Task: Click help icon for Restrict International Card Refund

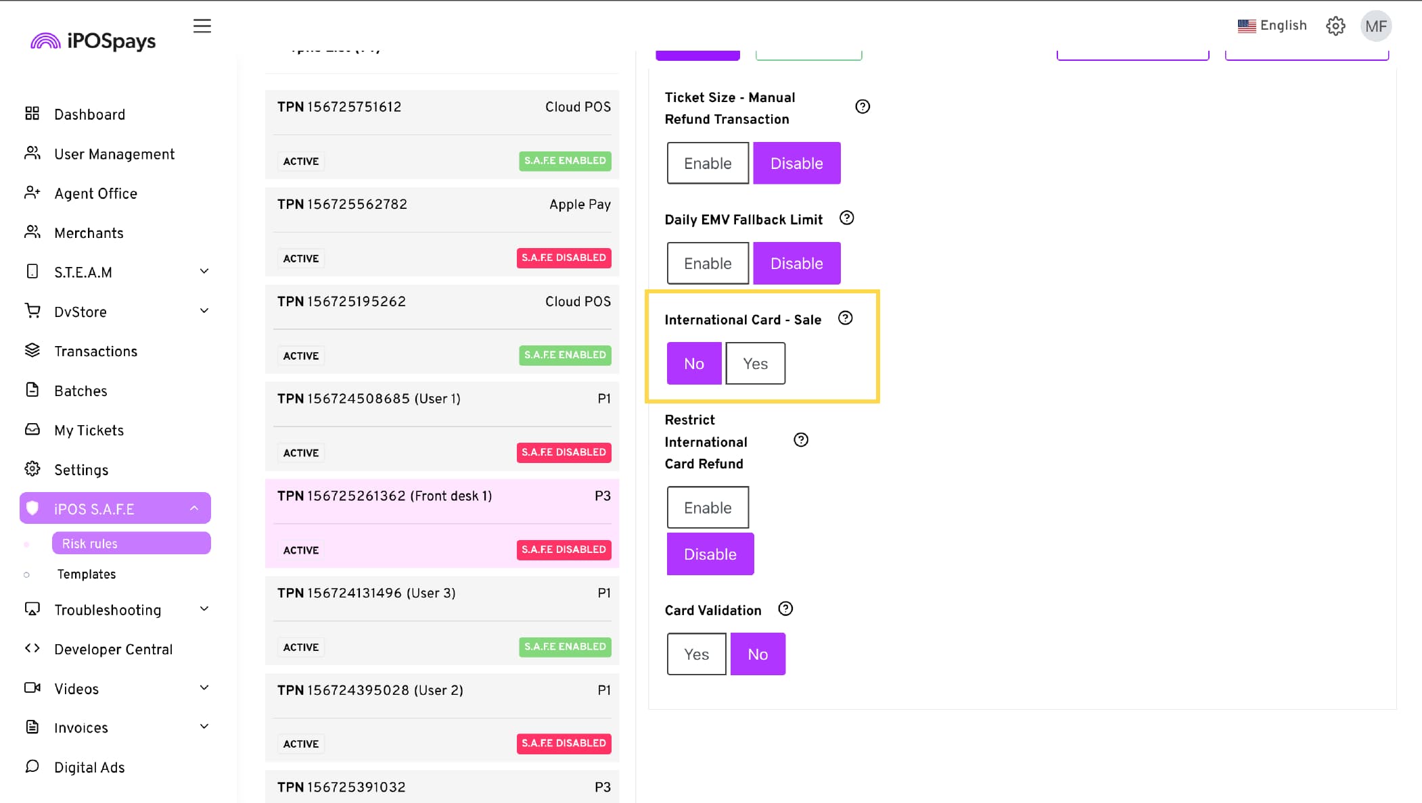Action: point(801,441)
